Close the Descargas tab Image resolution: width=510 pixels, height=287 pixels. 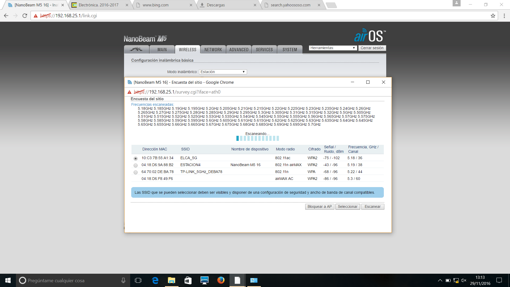click(x=255, y=5)
